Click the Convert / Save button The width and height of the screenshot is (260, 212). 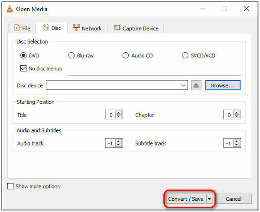[x=186, y=199]
